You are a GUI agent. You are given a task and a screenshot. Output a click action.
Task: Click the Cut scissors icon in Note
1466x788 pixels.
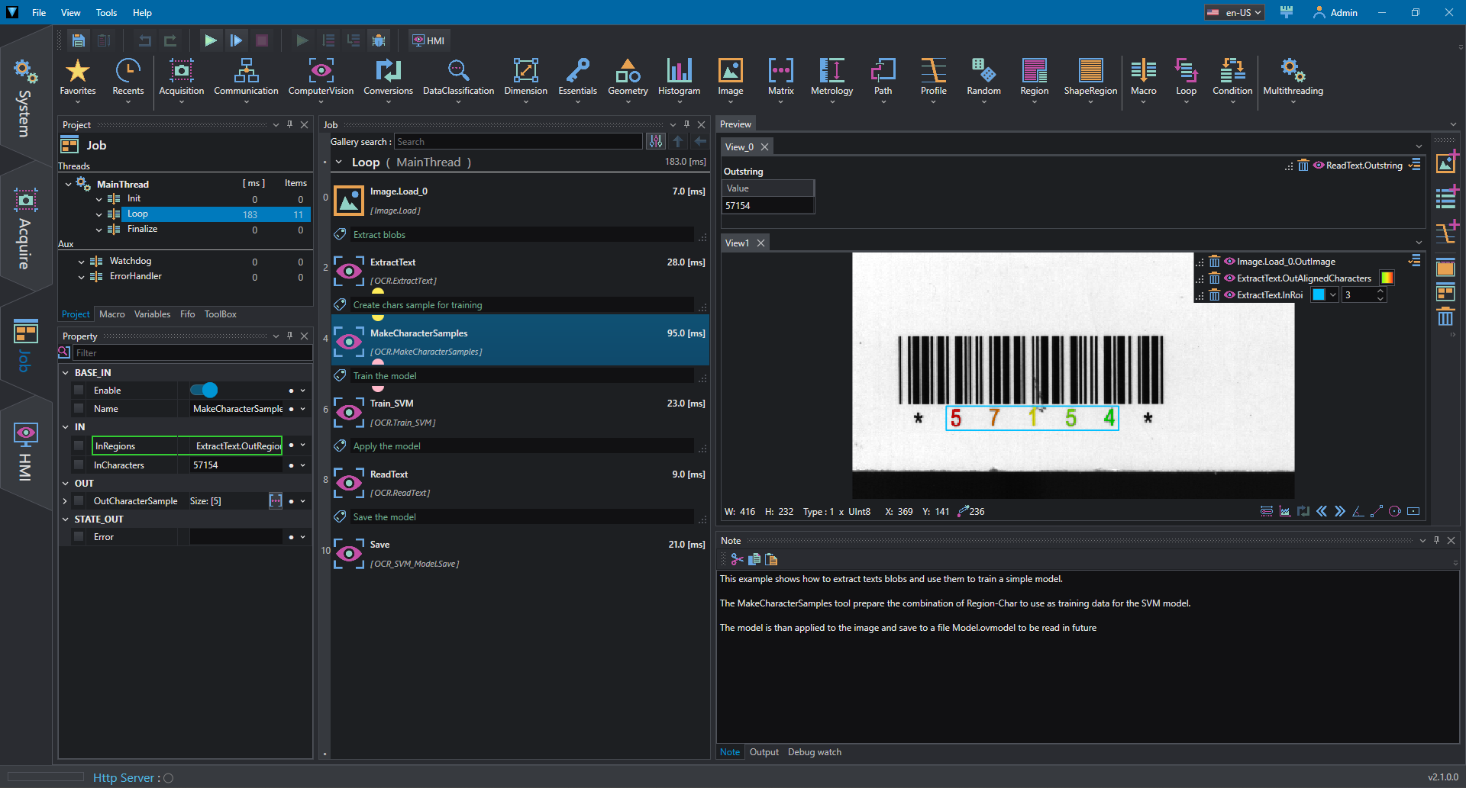(x=737, y=559)
